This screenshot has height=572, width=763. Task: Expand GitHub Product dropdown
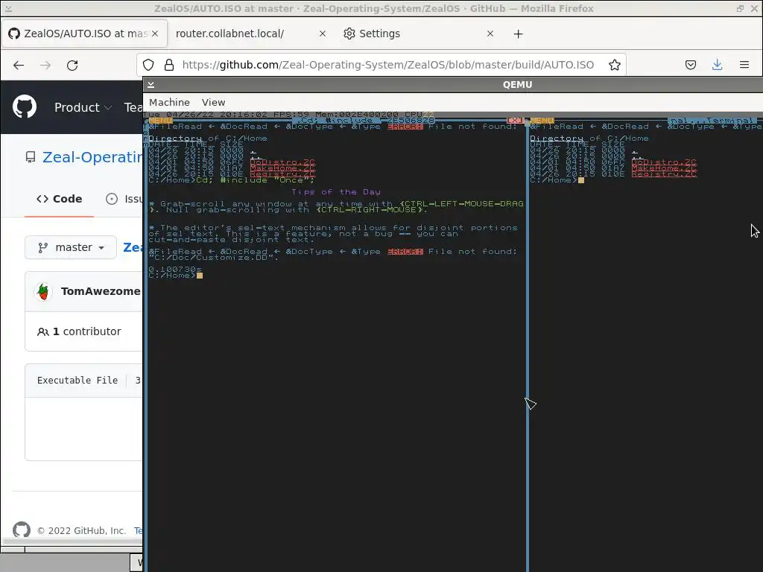(x=83, y=107)
